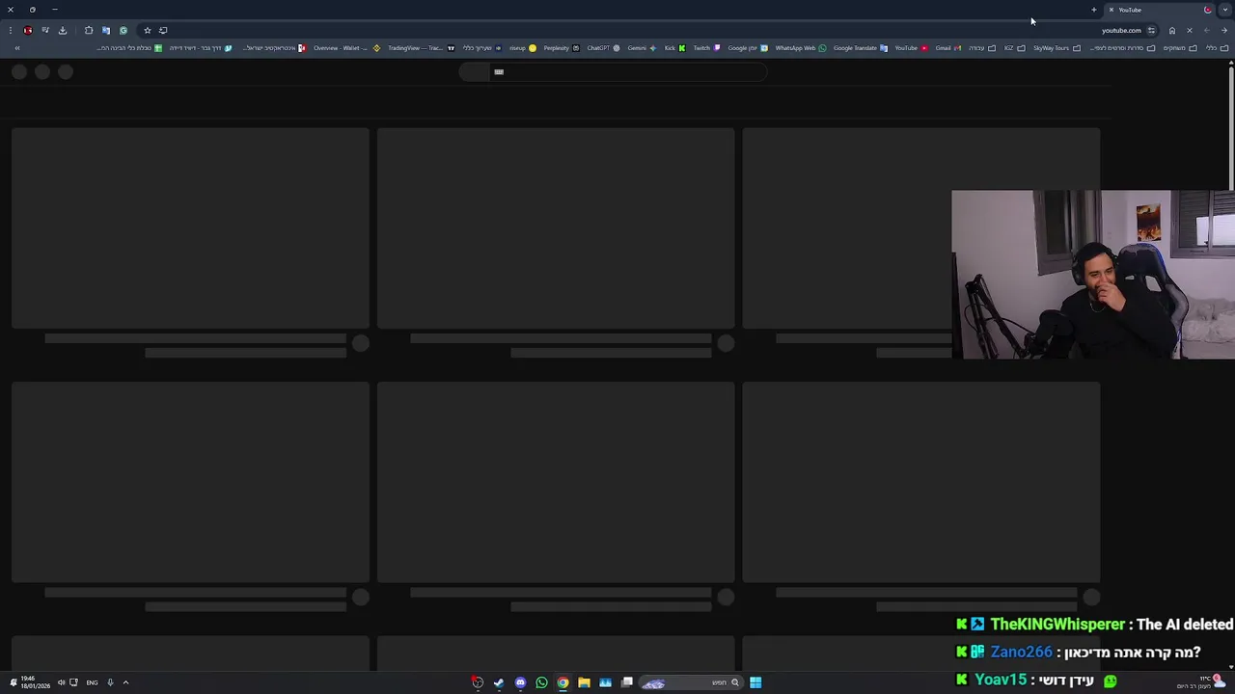The height and width of the screenshot is (694, 1235).
Task: Open Steam from the taskbar
Action: pos(499,682)
